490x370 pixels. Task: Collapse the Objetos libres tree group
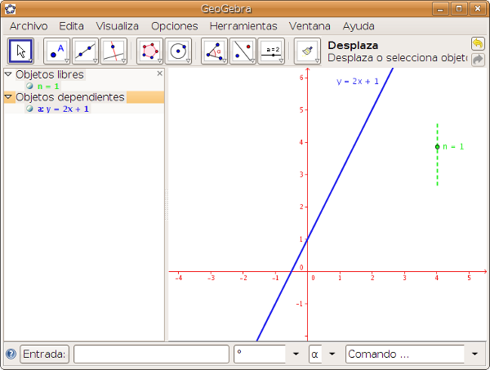pyautogui.click(x=8, y=74)
